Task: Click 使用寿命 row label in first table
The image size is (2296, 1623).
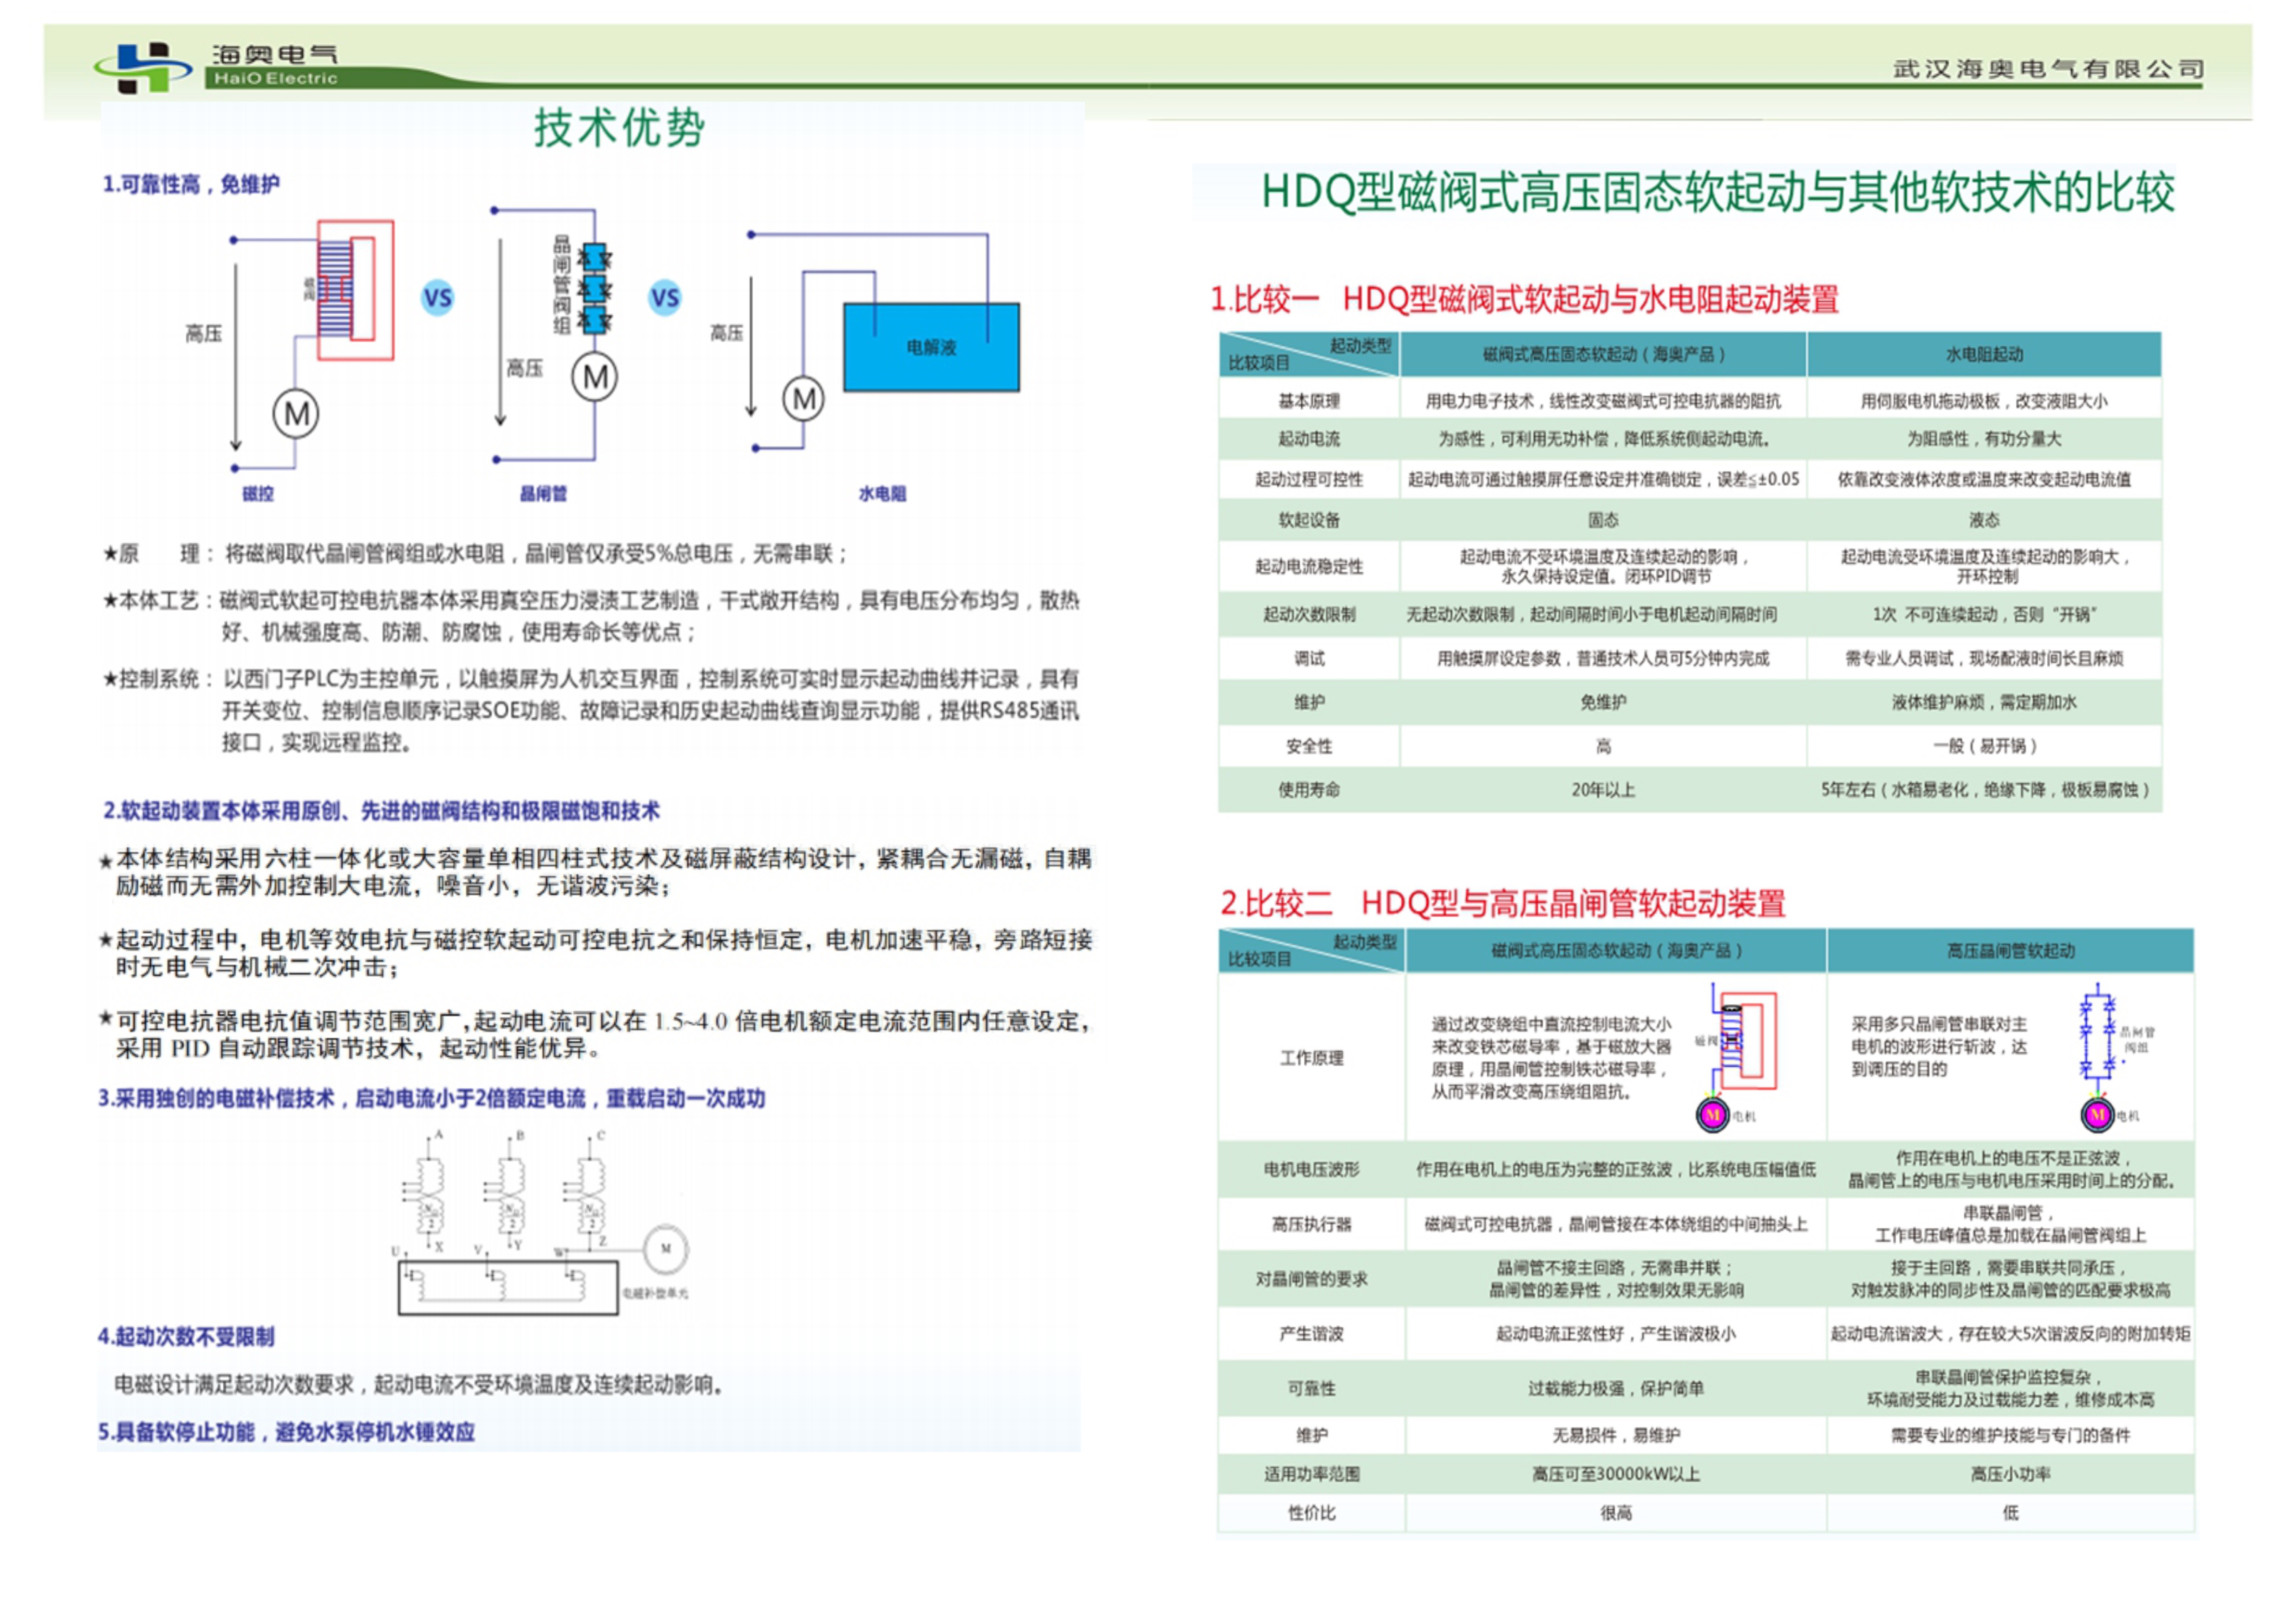Action: pyautogui.click(x=1308, y=790)
